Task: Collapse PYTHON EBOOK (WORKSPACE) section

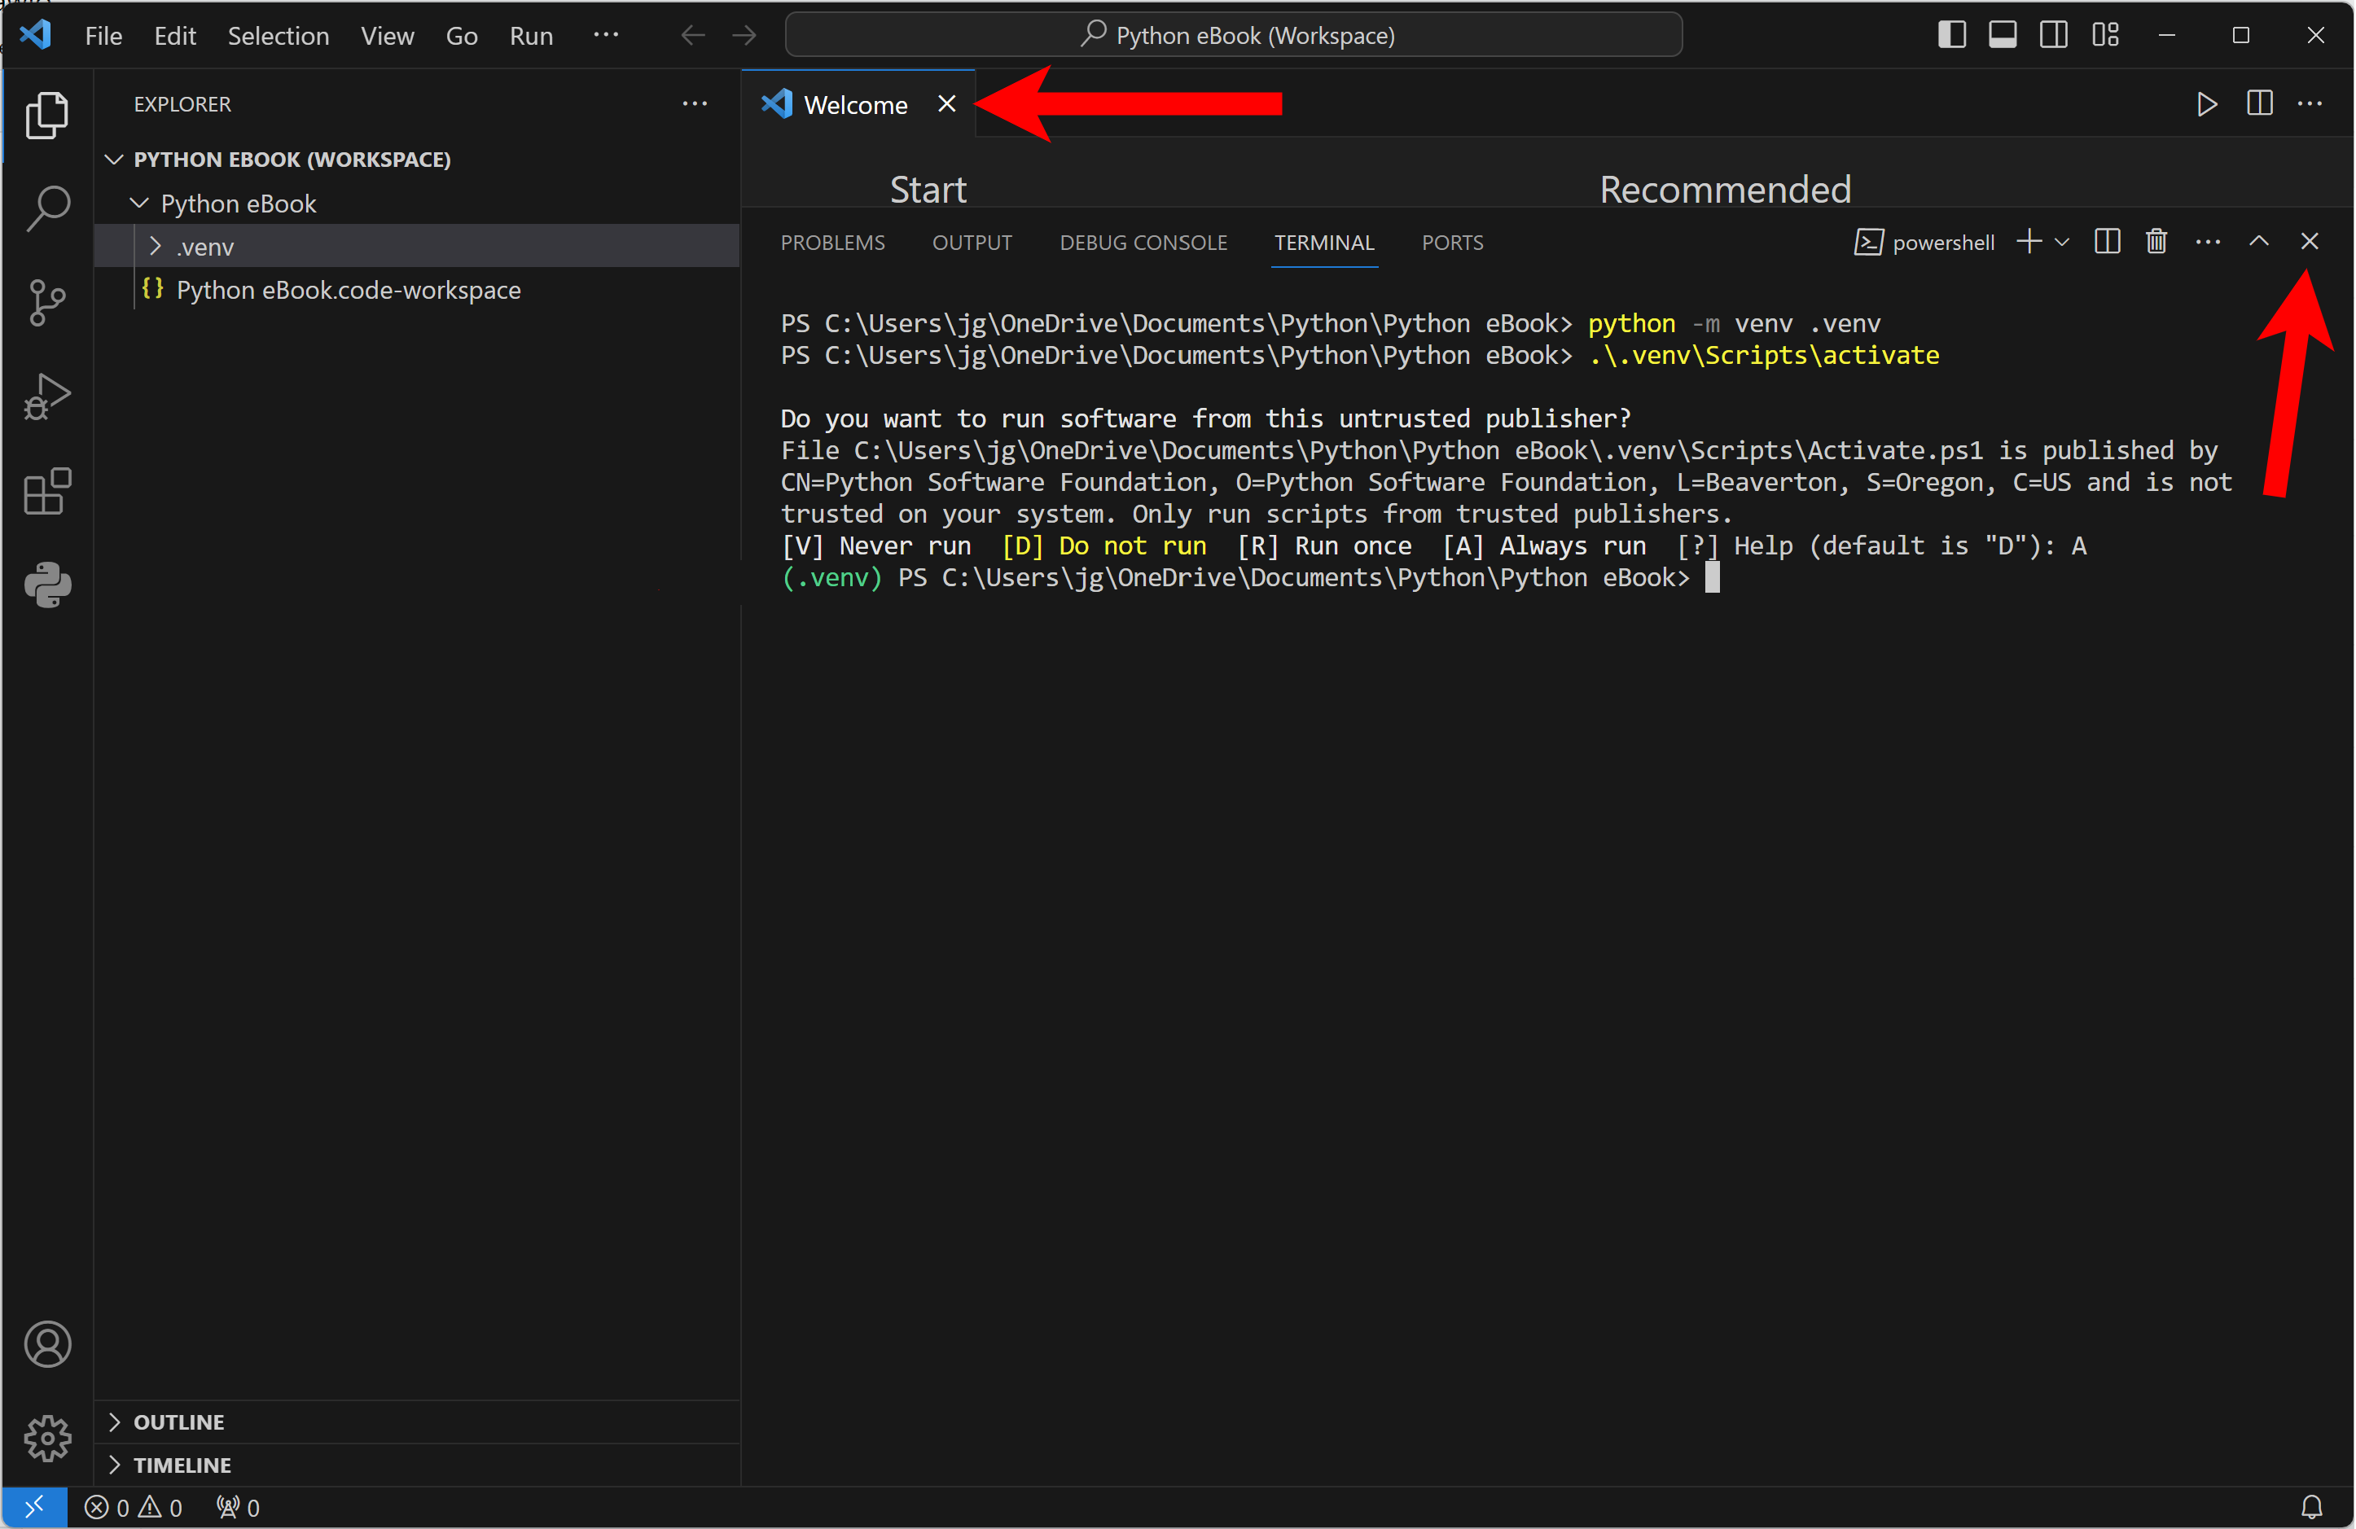Action: 416,160
